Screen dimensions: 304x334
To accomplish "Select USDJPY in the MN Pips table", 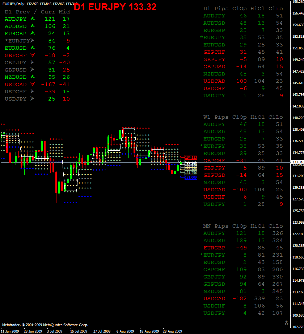I will point(214,313).
